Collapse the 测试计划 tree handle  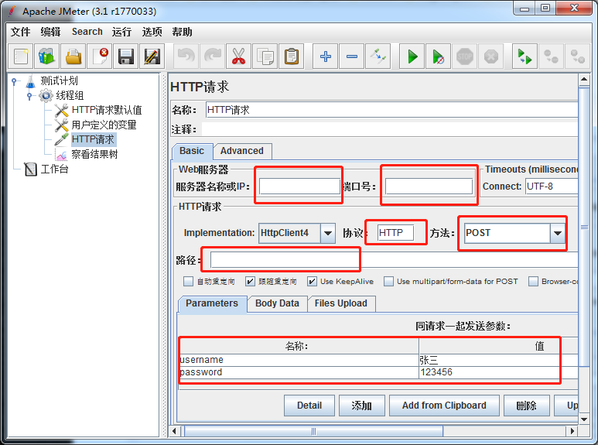[x=14, y=81]
